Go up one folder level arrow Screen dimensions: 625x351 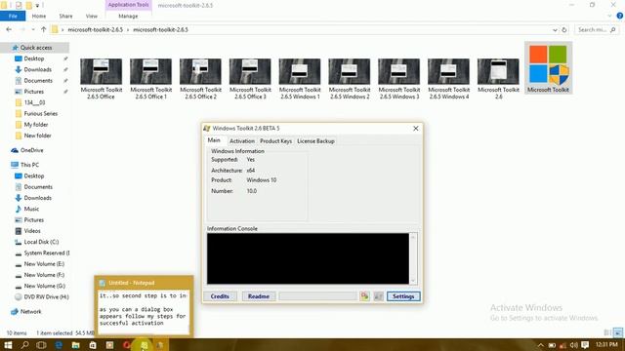pos(43,29)
